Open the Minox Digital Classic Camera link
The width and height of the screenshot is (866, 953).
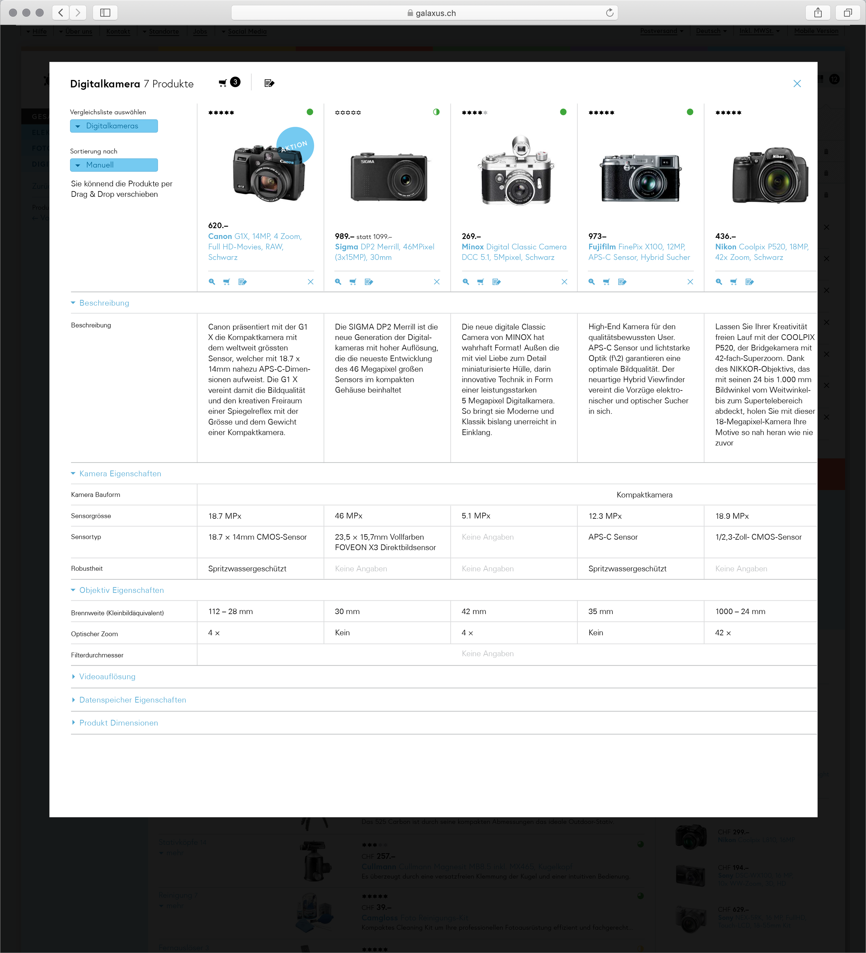[514, 252]
